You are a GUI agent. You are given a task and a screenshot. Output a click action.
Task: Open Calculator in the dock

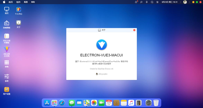click(x=139, y=103)
